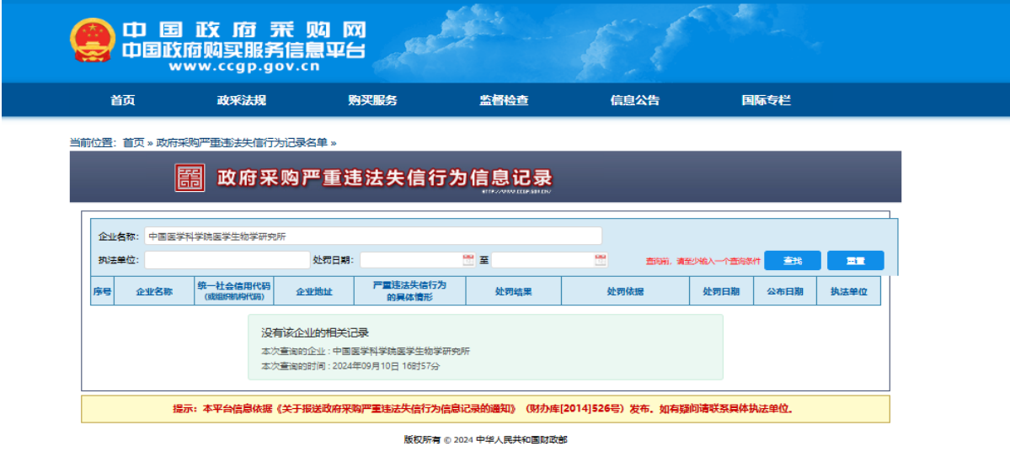Click the www.ccgp.gov.cn URL text

tap(243, 66)
